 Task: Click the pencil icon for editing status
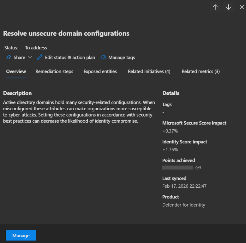point(39,57)
